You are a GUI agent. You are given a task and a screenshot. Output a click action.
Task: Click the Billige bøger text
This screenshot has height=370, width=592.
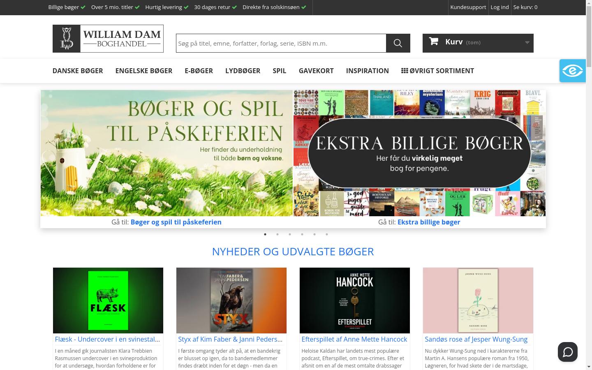coord(64,7)
